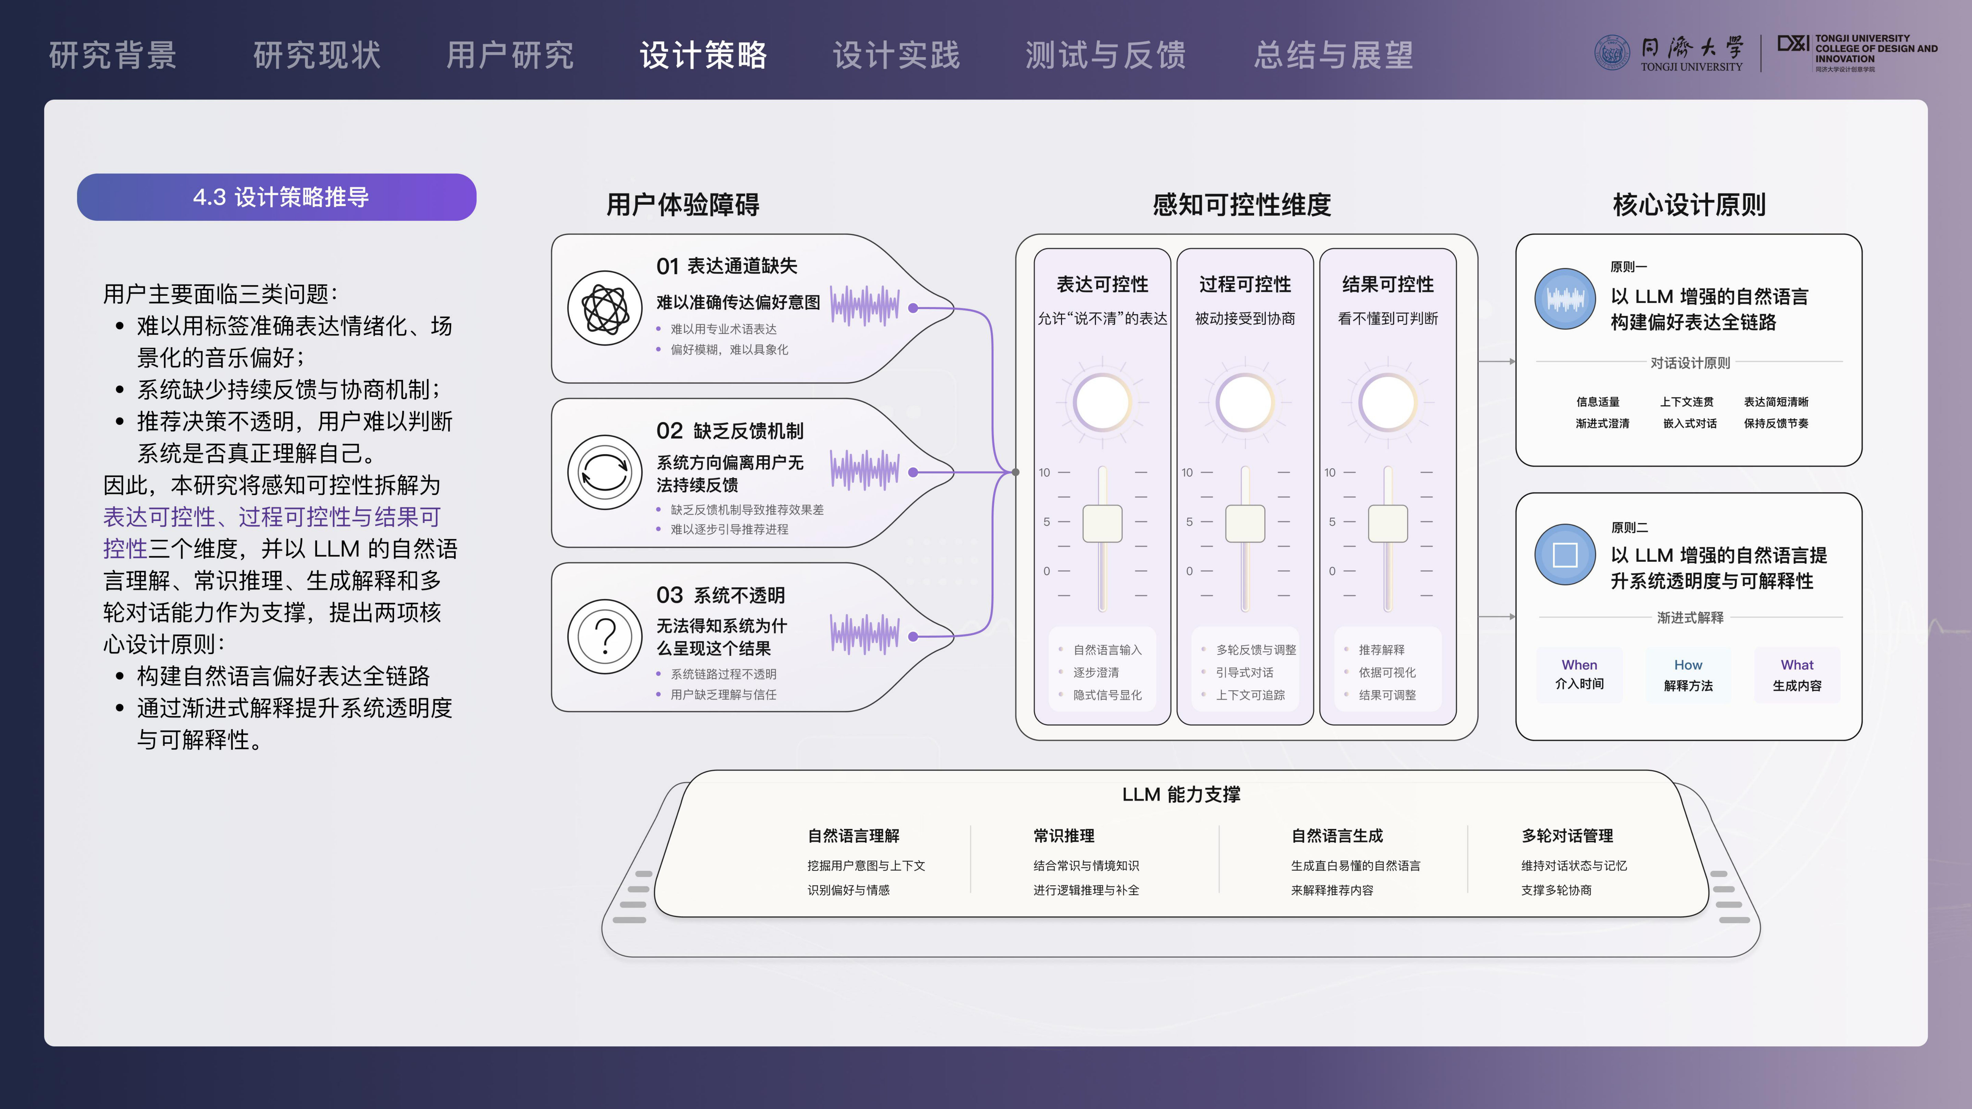Click the purple waveform next to 难以准确传达偏好意图

[x=865, y=306]
